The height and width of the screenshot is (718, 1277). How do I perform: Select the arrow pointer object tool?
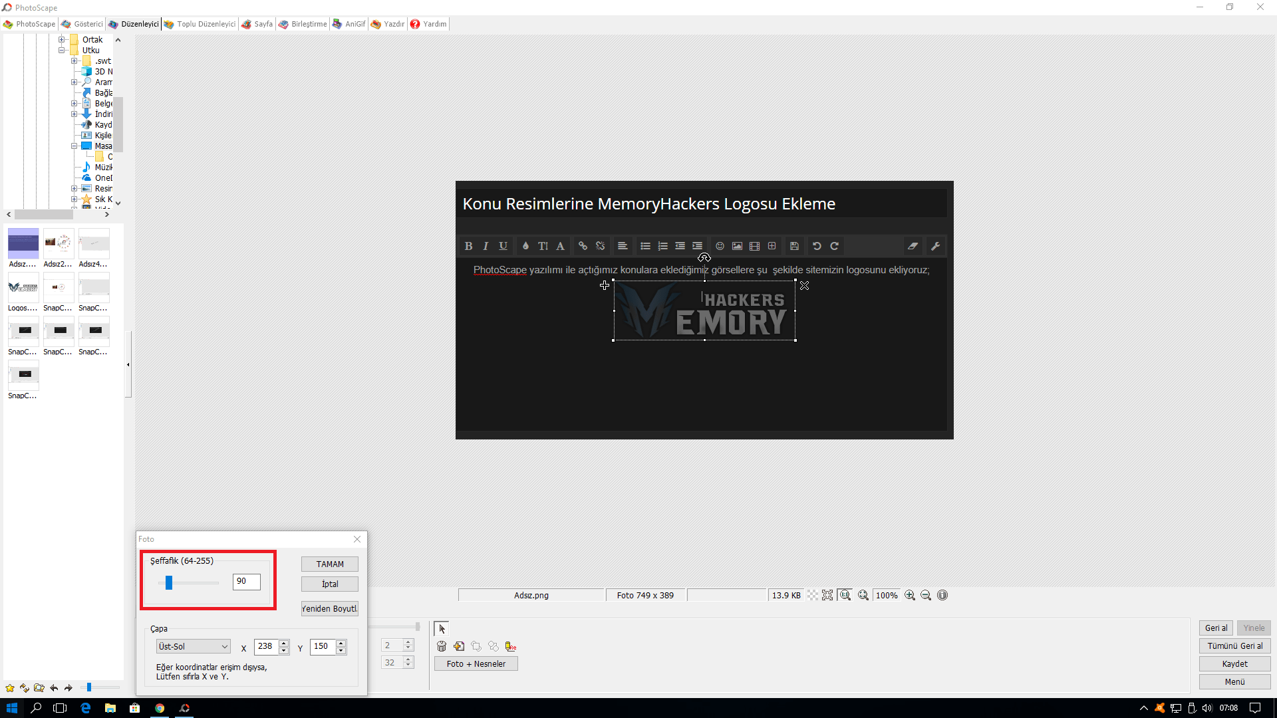(x=442, y=628)
